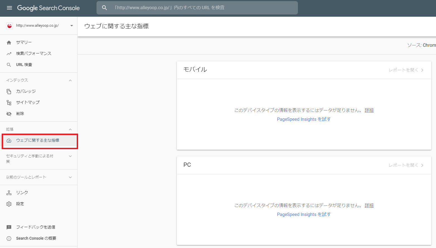Open the モバイル report chevron arrow

422,70
